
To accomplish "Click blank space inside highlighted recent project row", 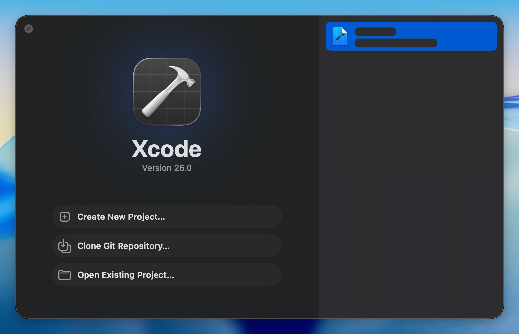I will 469,36.
